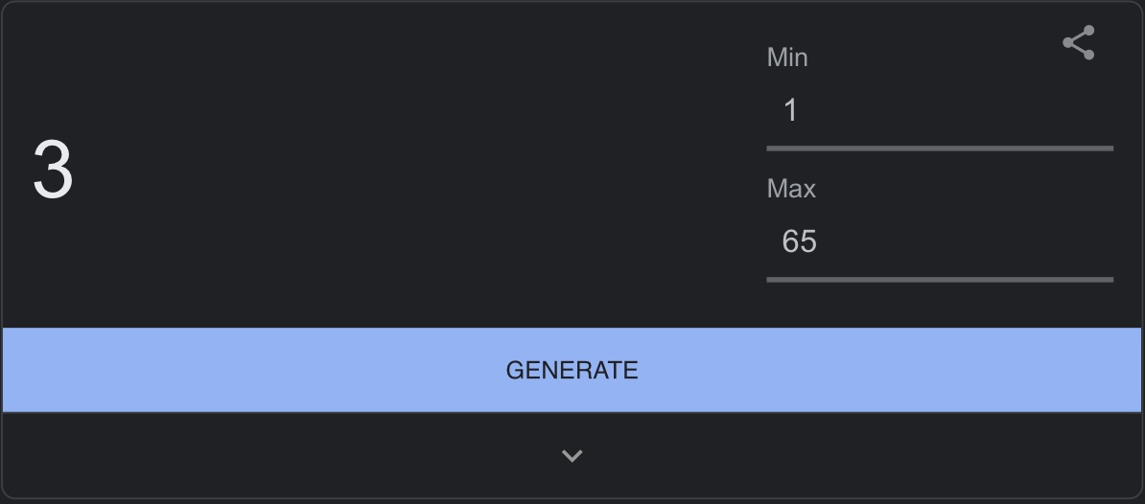Screen dimensions: 1145x504
Task: Open sharing options for the random number
Action: pyautogui.click(x=1079, y=43)
